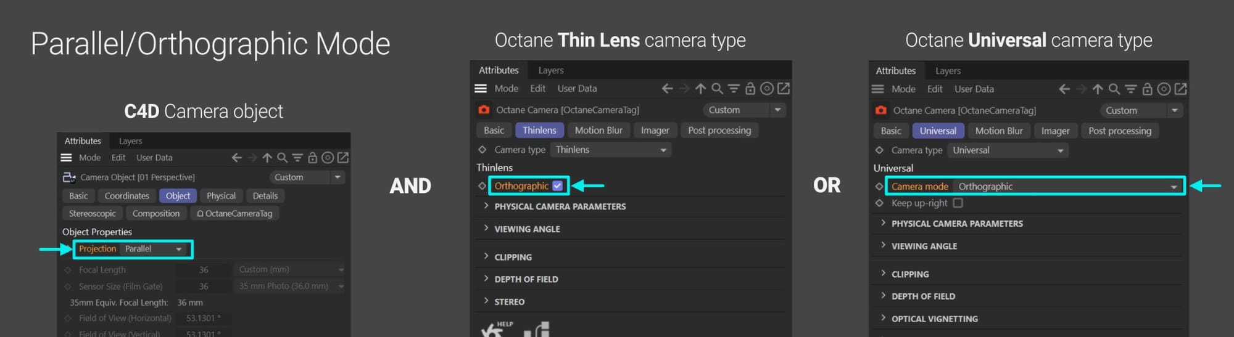The width and height of the screenshot is (1234, 337).
Task: Uncheck the Orthographic checkbox in Thinlens
Action: (558, 185)
